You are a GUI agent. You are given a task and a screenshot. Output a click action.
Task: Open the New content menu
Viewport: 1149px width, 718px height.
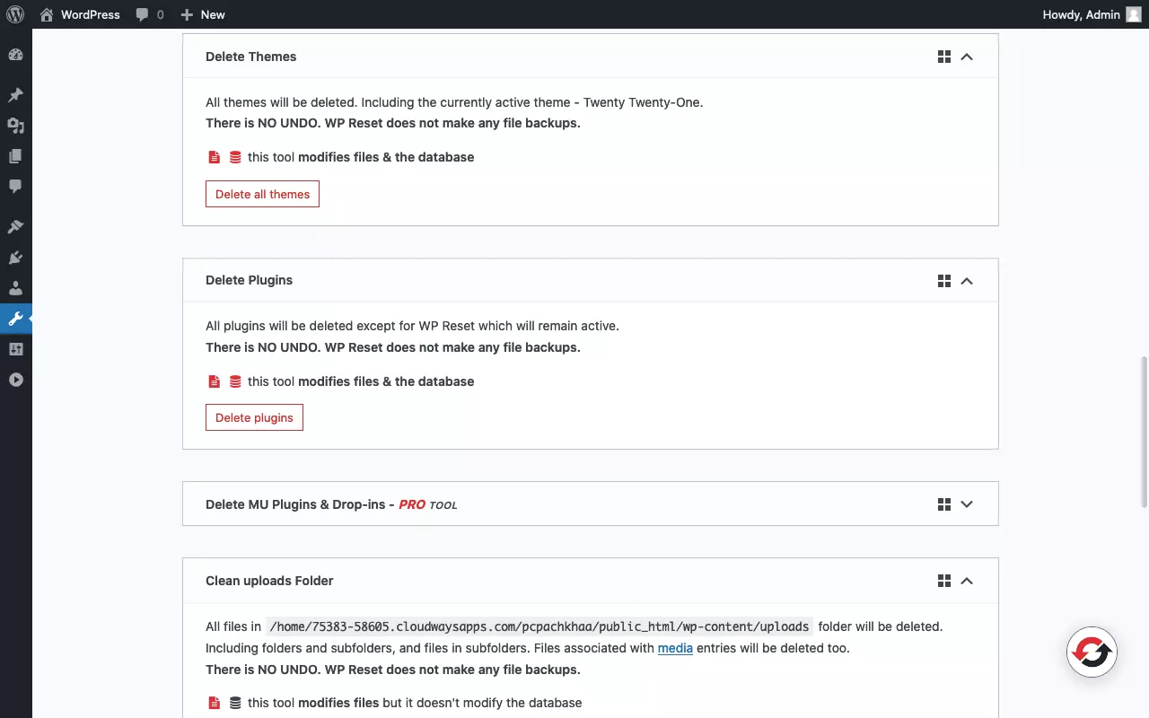coord(203,14)
